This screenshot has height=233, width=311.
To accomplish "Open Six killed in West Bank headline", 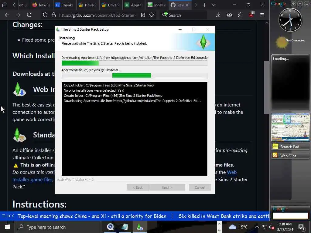I will coord(224,216).
